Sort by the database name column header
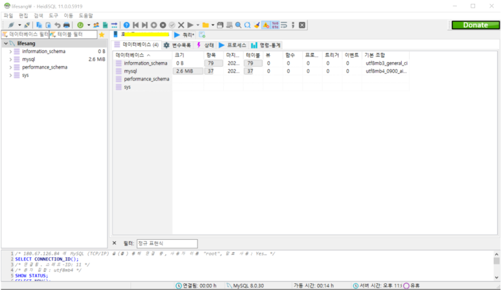Image resolution: width=501 pixels, height=291 pixels. 143,55
